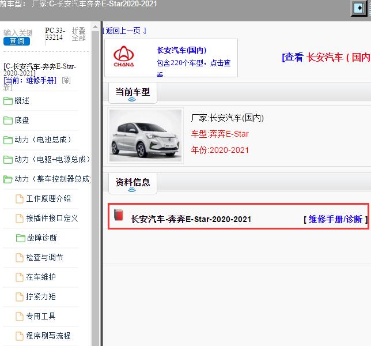The image size is (371, 346).
Task: Click the 输入关键 keyword input field
Action: pos(18,33)
